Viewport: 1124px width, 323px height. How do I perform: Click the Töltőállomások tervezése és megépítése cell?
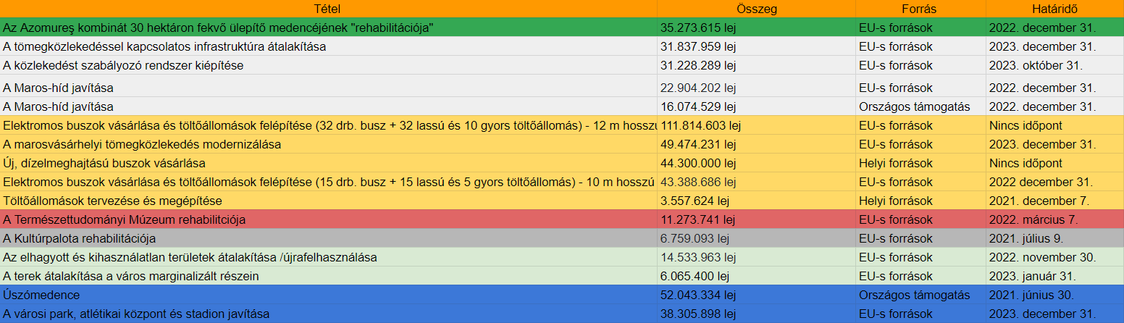[112, 201]
